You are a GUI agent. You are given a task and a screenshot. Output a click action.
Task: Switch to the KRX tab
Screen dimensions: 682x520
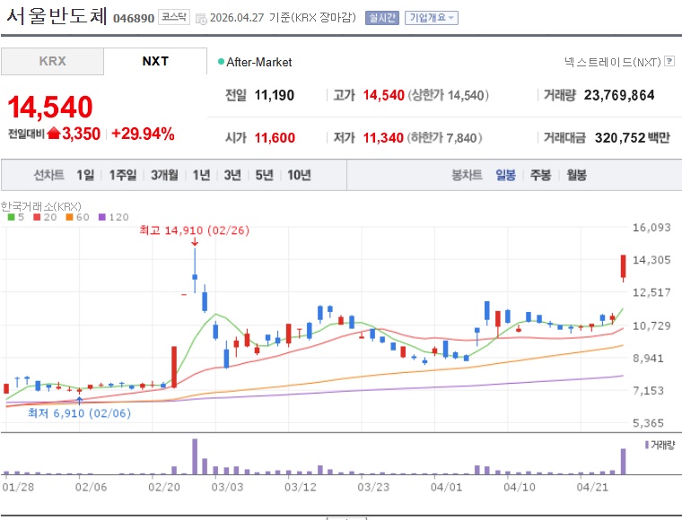[52, 61]
